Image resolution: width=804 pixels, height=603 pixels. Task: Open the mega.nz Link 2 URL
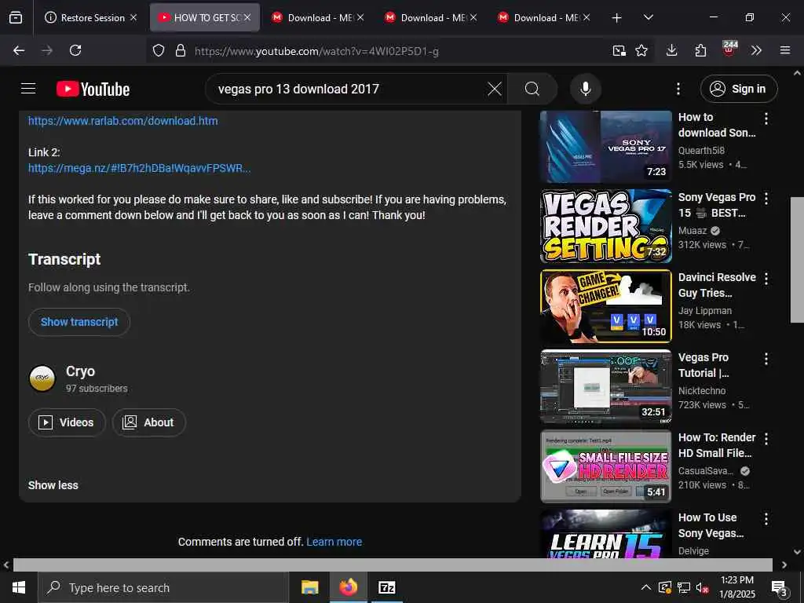point(140,168)
